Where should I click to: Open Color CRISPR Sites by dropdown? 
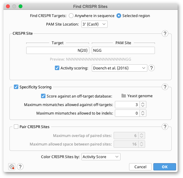(x=101, y=157)
